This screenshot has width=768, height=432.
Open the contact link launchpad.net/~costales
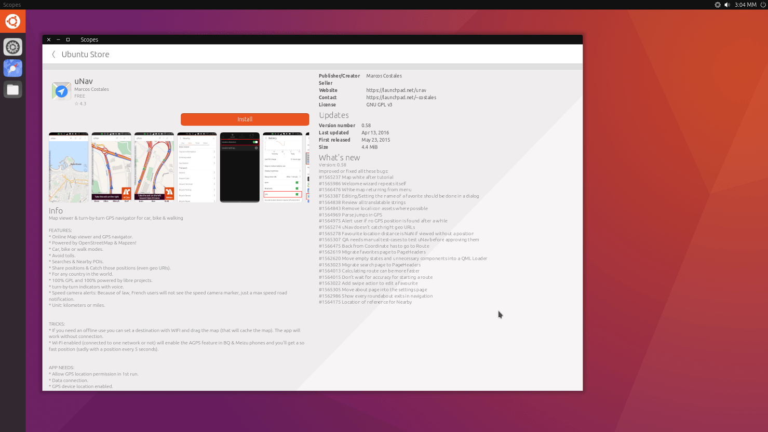[401, 97]
